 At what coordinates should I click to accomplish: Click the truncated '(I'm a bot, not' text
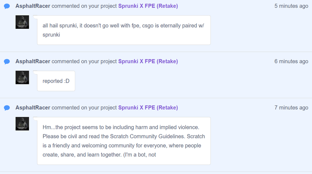(x=139, y=155)
